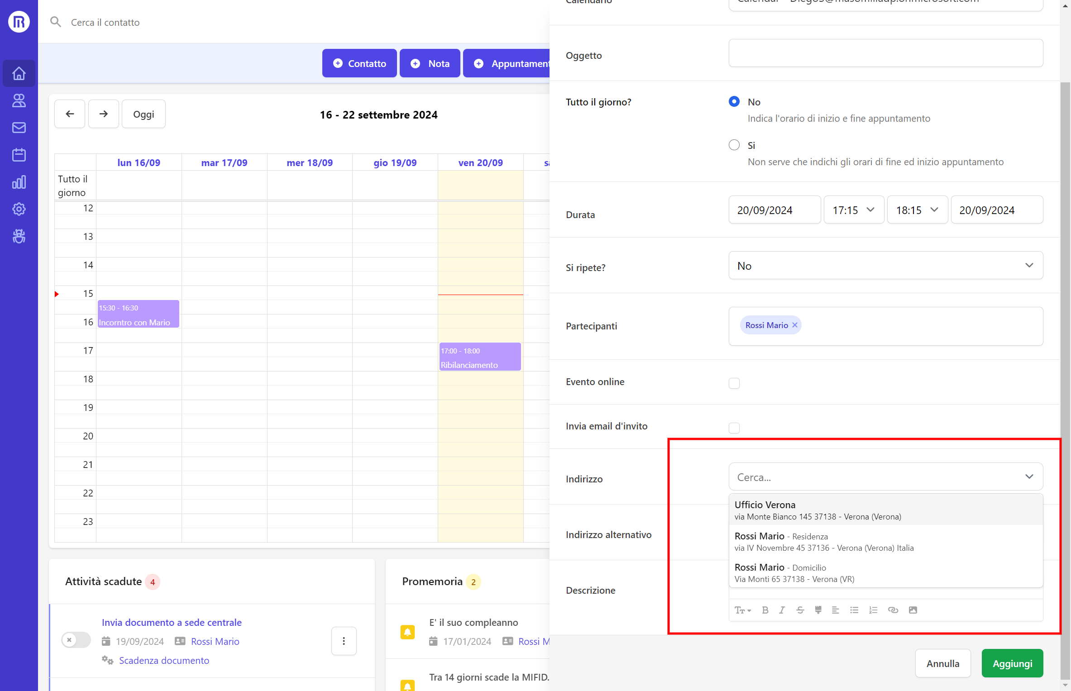The width and height of the screenshot is (1071, 691).
Task: Enable Invia email d'invito
Action: (734, 427)
